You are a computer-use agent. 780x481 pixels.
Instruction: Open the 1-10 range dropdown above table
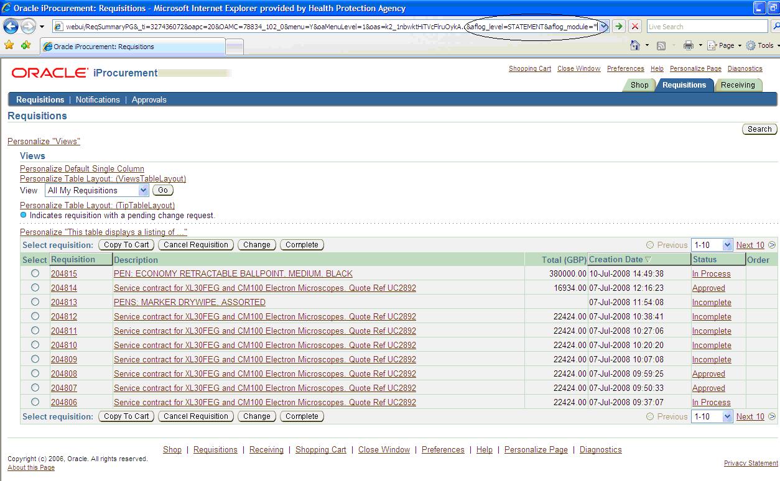coord(712,245)
